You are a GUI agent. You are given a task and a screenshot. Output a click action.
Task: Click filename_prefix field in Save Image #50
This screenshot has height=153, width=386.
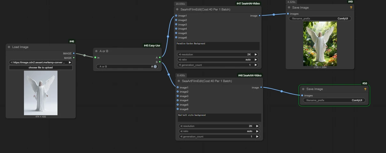(x=334, y=100)
